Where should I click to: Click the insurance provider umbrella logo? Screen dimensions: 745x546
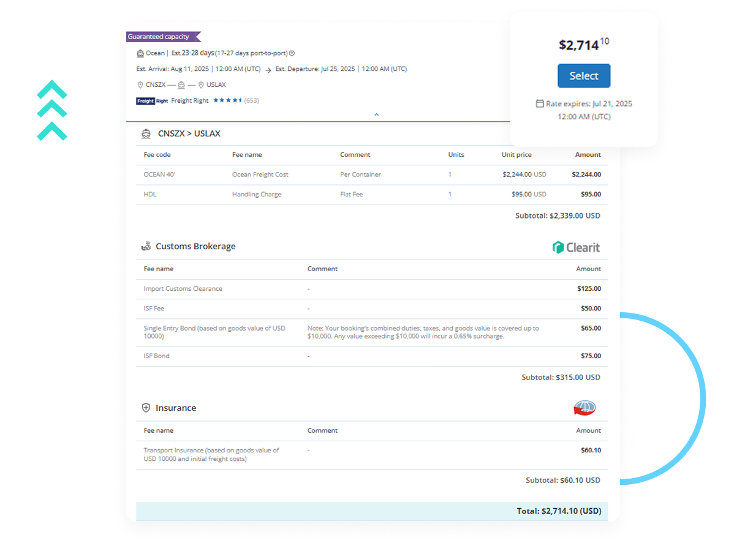(584, 408)
